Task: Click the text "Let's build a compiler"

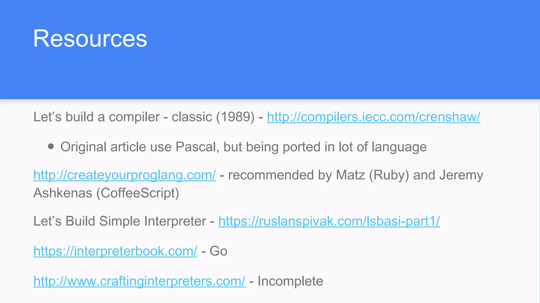Action: (x=97, y=117)
